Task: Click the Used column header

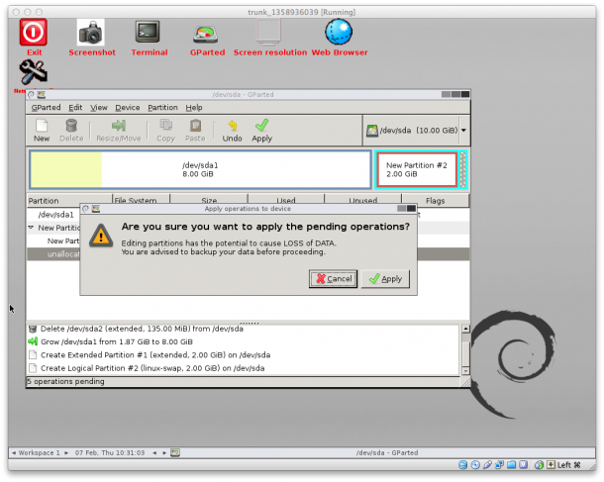Action: tap(286, 199)
